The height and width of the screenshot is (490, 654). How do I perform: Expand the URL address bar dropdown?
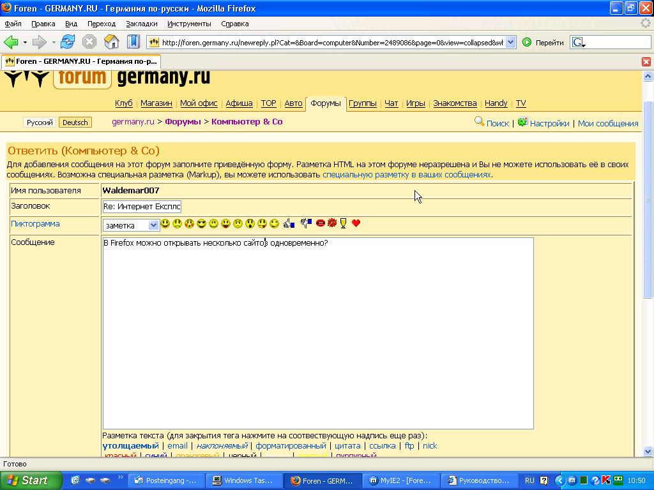coord(510,43)
